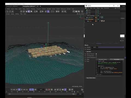Open Object Manager Tags menu
131x98 pixels.
[102, 8]
